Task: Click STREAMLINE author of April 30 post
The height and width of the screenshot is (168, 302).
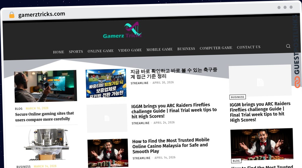Action: pos(139,83)
